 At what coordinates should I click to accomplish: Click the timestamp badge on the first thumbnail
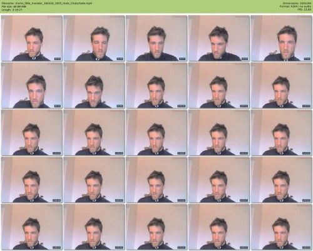[x=58, y=59]
